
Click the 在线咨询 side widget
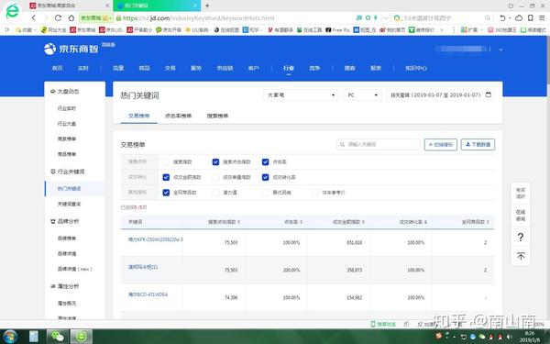pyautogui.click(x=521, y=216)
